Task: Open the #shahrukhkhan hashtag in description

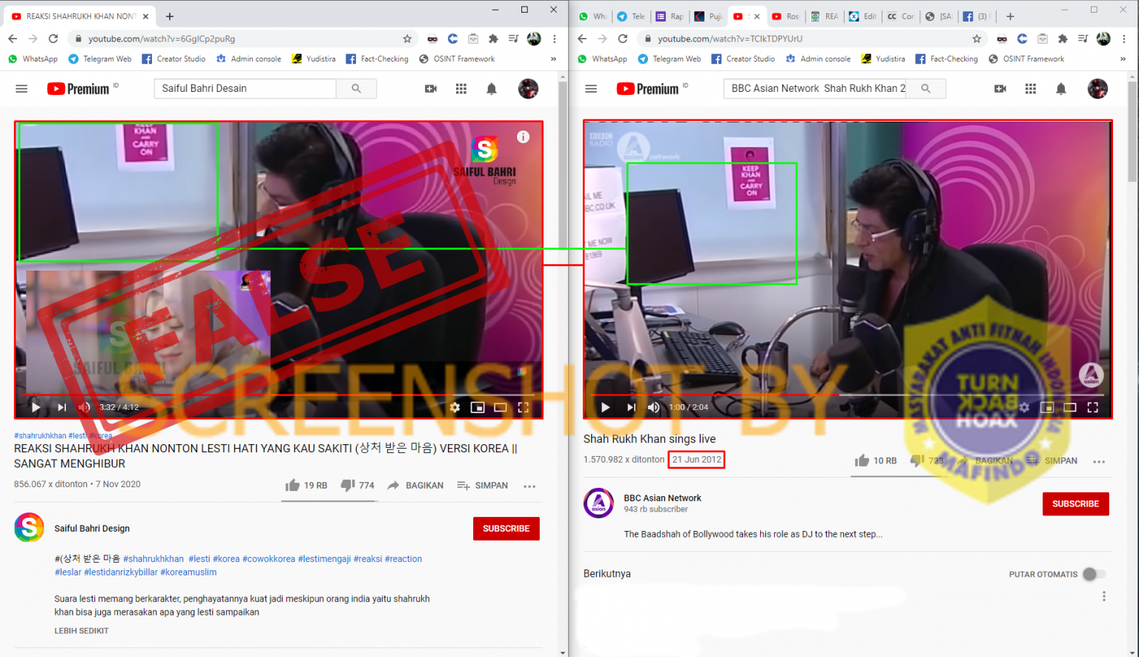Action: pos(153,559)
